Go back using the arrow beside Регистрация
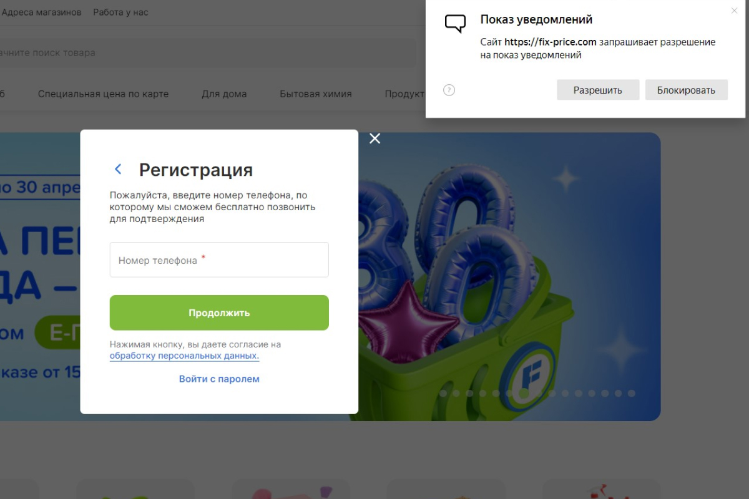This screenshot has width=749, height=499. coord(118,169)
